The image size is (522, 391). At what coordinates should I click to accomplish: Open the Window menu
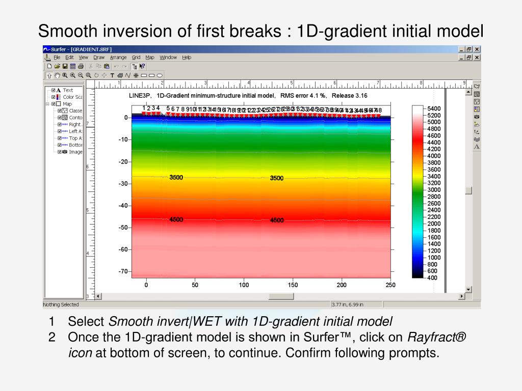click(x=168, y=58)
